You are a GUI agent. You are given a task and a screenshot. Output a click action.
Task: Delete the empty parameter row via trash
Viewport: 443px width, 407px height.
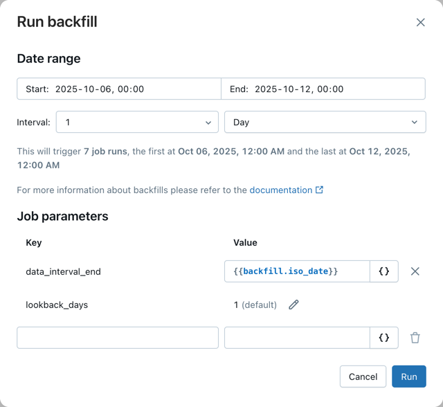(x=415, y=338)
